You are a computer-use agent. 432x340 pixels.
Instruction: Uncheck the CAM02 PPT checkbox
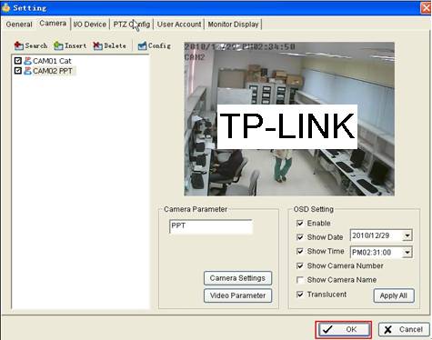(18, 71)
